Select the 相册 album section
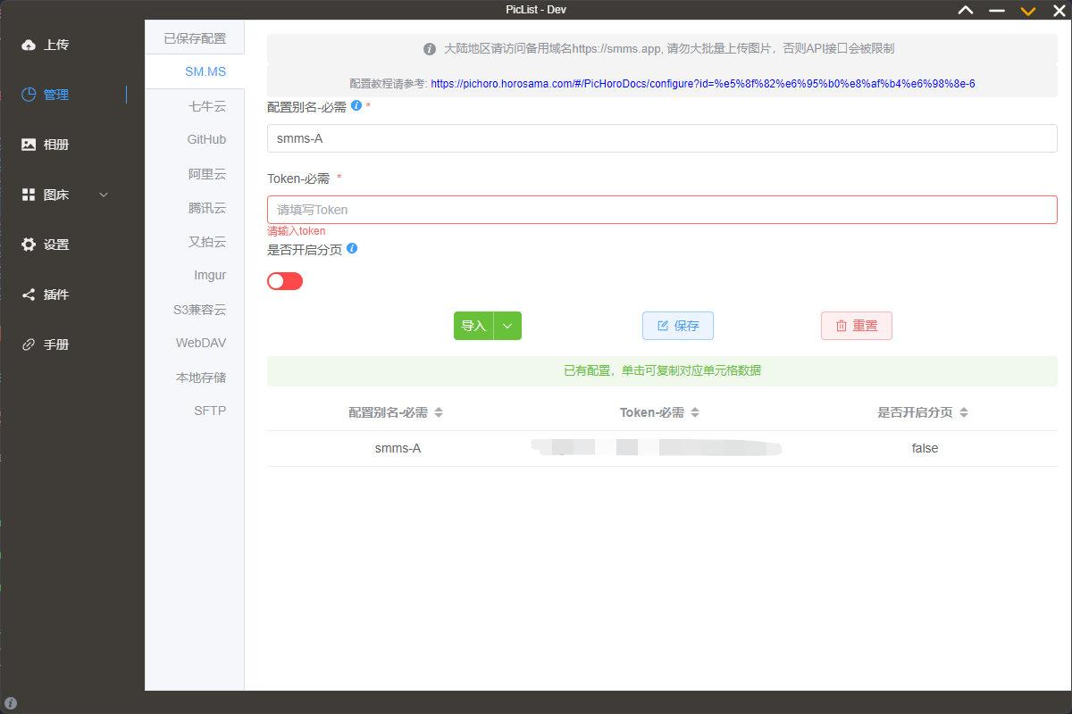This screenshot has height=714, width=1072. point(46,144)
